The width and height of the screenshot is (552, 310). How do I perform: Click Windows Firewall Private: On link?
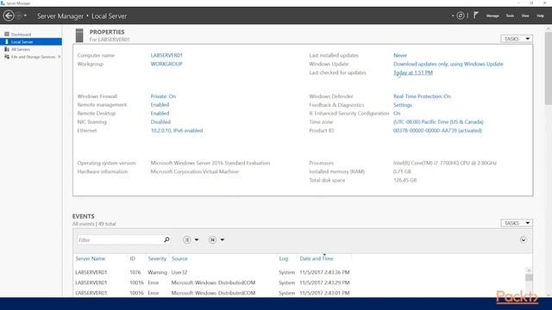pyautogui.click(x=163, y=96)
